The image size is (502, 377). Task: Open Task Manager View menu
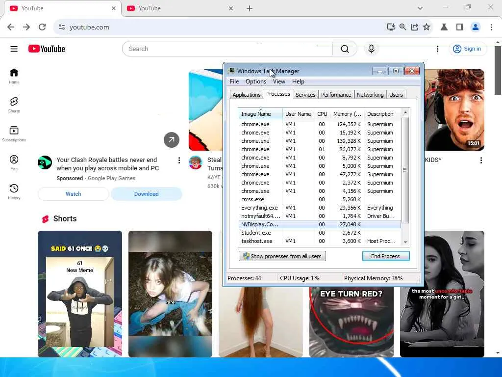[x=279, y=81]
